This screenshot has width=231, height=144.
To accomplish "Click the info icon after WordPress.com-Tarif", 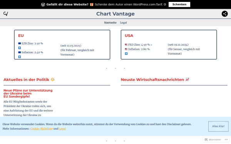I will [x=165, y=5].
